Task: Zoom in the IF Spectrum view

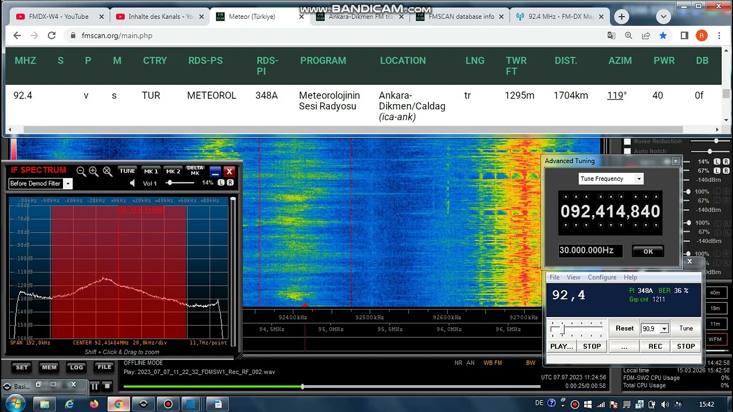Action: click(94, 171)
